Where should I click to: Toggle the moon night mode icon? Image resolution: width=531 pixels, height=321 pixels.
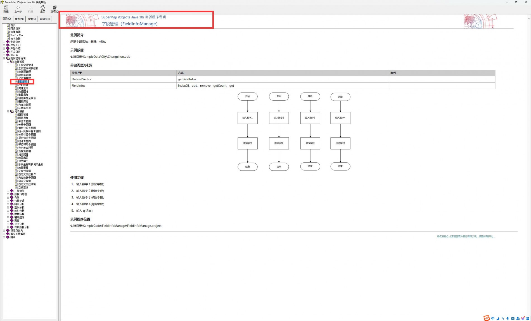(498, 318)
